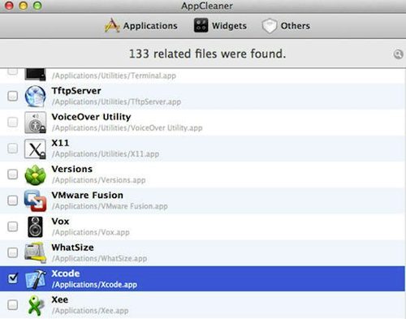Uncheck the Xcode checkbox
The width and height of the screenshot is (406, 319).
coord(13,278)
